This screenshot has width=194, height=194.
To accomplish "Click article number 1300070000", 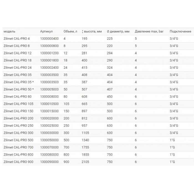I will pos(49,147).
